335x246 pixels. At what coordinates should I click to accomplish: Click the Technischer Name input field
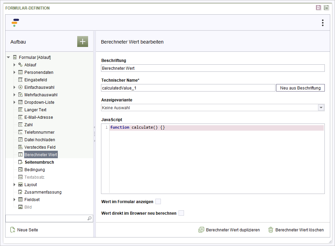coord(188,88)
